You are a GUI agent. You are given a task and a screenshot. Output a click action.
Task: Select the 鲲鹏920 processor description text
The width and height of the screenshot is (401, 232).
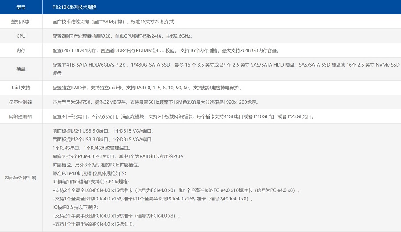pos(123,36)
